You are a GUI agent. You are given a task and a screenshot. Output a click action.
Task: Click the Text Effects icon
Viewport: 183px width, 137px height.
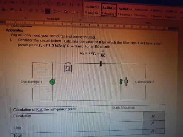(4, 10)
